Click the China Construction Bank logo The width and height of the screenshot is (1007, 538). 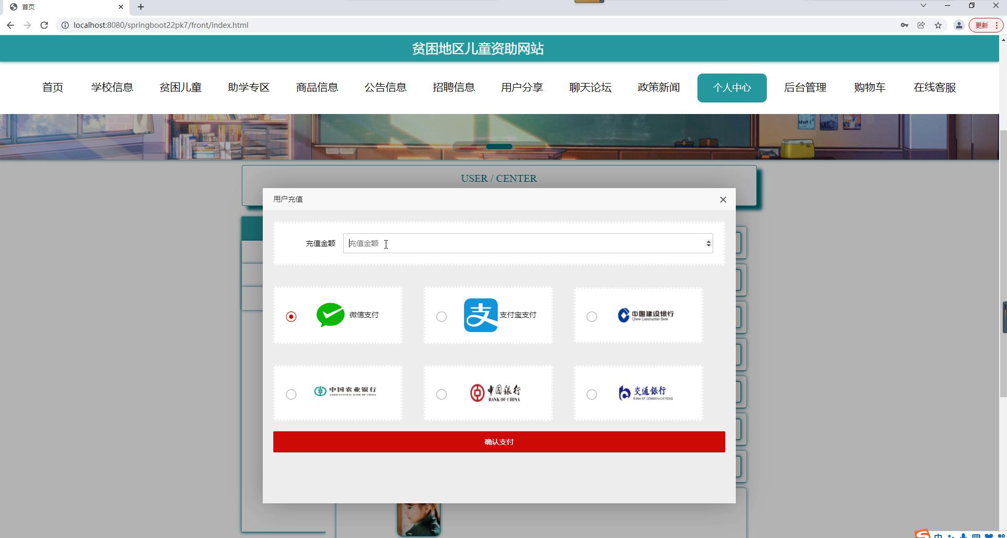tap(645, 315)
